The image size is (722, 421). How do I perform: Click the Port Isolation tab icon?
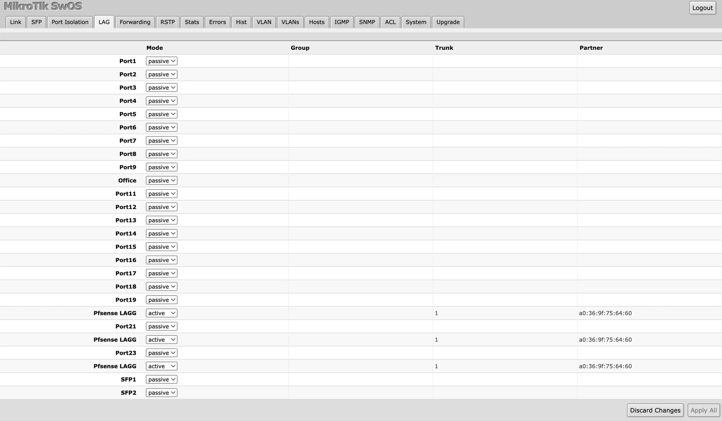[x=70, y=22]
